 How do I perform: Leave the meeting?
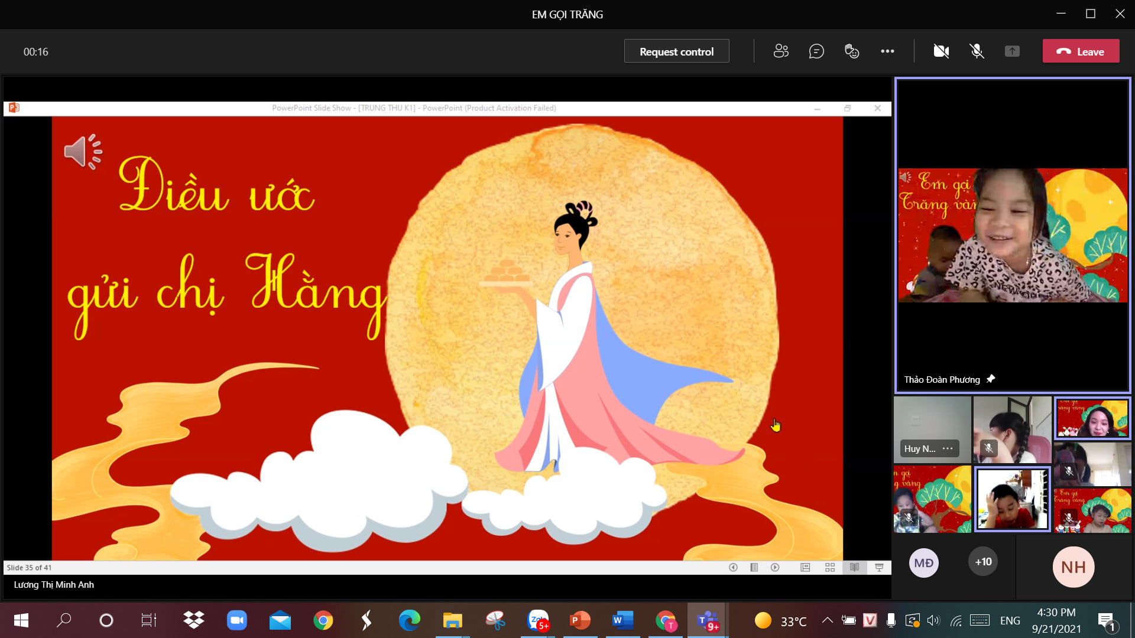pyautogui.click(x=1081, y=51)
